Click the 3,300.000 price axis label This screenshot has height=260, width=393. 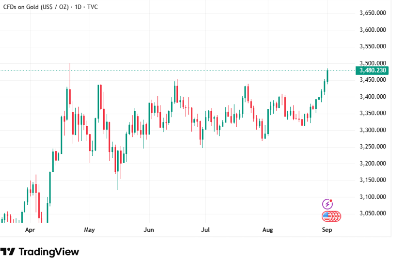[x=372, y=130]
